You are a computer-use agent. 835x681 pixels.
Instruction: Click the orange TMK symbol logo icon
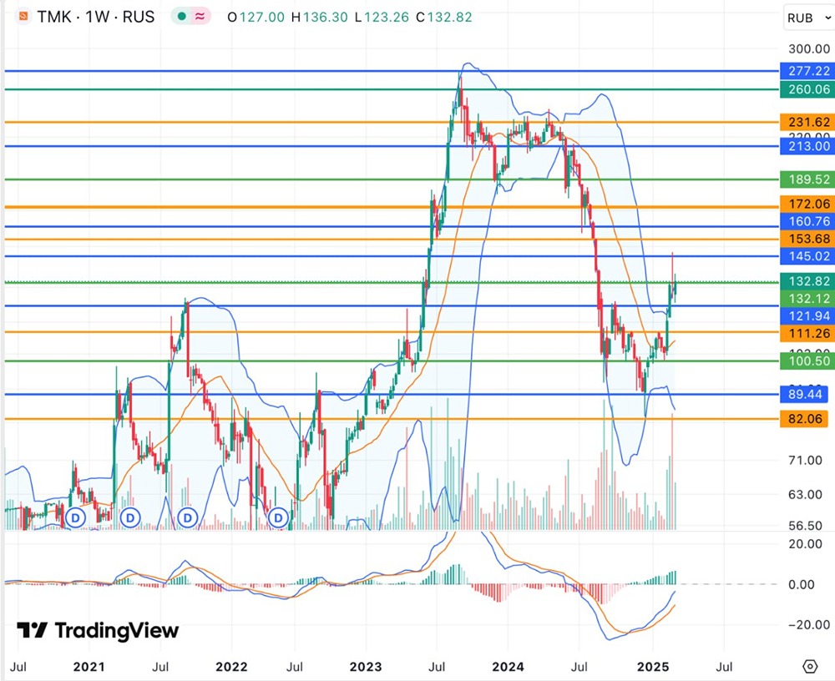23,17
